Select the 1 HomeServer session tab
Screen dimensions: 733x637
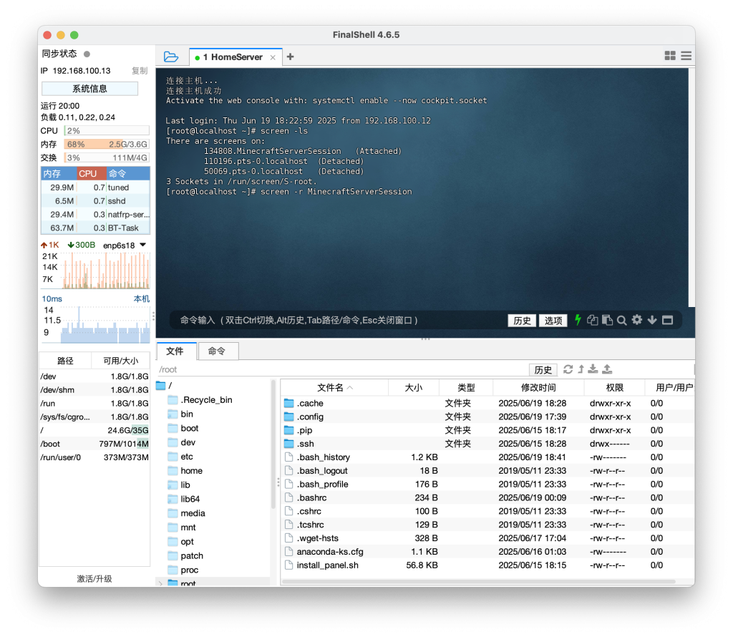coord(232,57)
